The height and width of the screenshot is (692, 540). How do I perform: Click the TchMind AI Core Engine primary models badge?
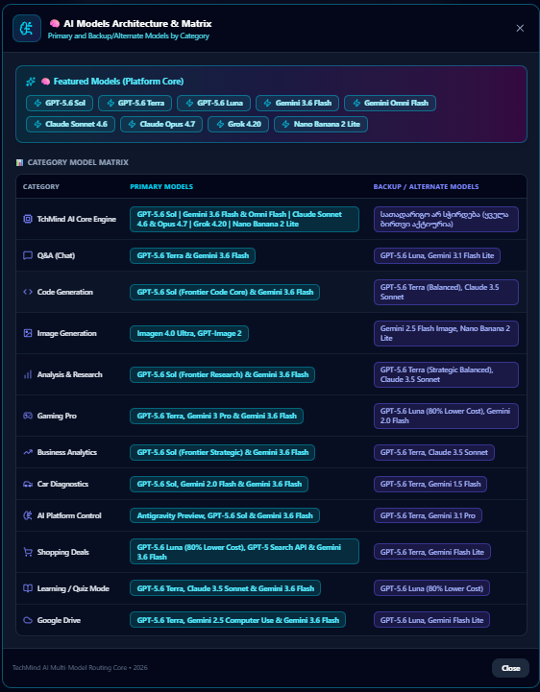[244, 219]
